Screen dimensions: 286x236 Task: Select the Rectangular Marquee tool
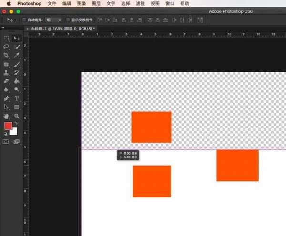6,38
